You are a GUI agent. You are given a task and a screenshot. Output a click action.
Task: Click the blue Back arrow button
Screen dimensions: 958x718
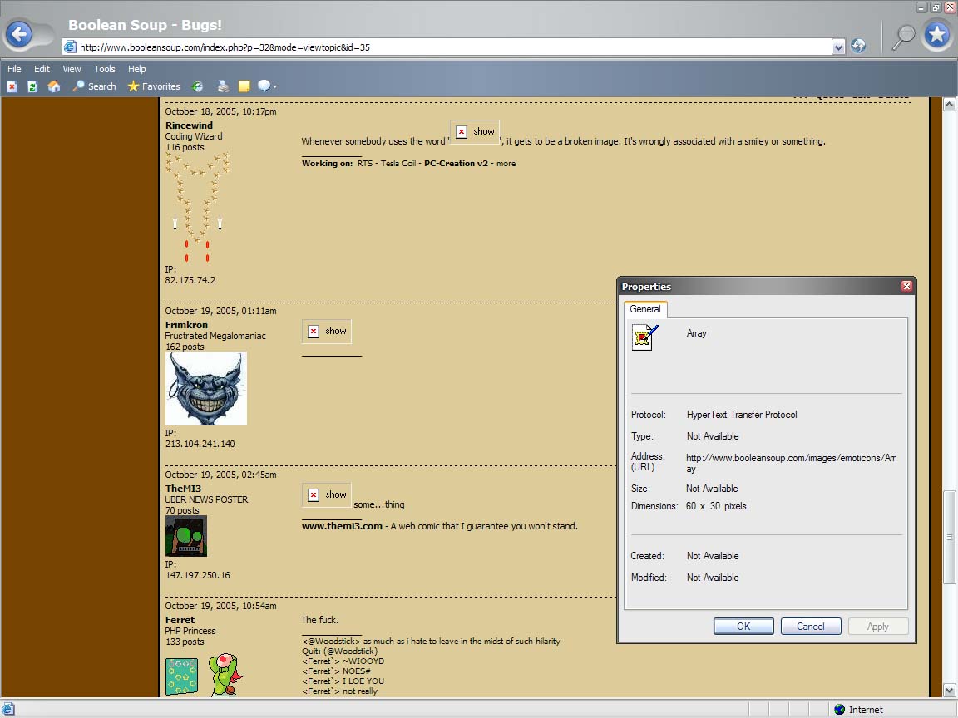pos(20,34)
